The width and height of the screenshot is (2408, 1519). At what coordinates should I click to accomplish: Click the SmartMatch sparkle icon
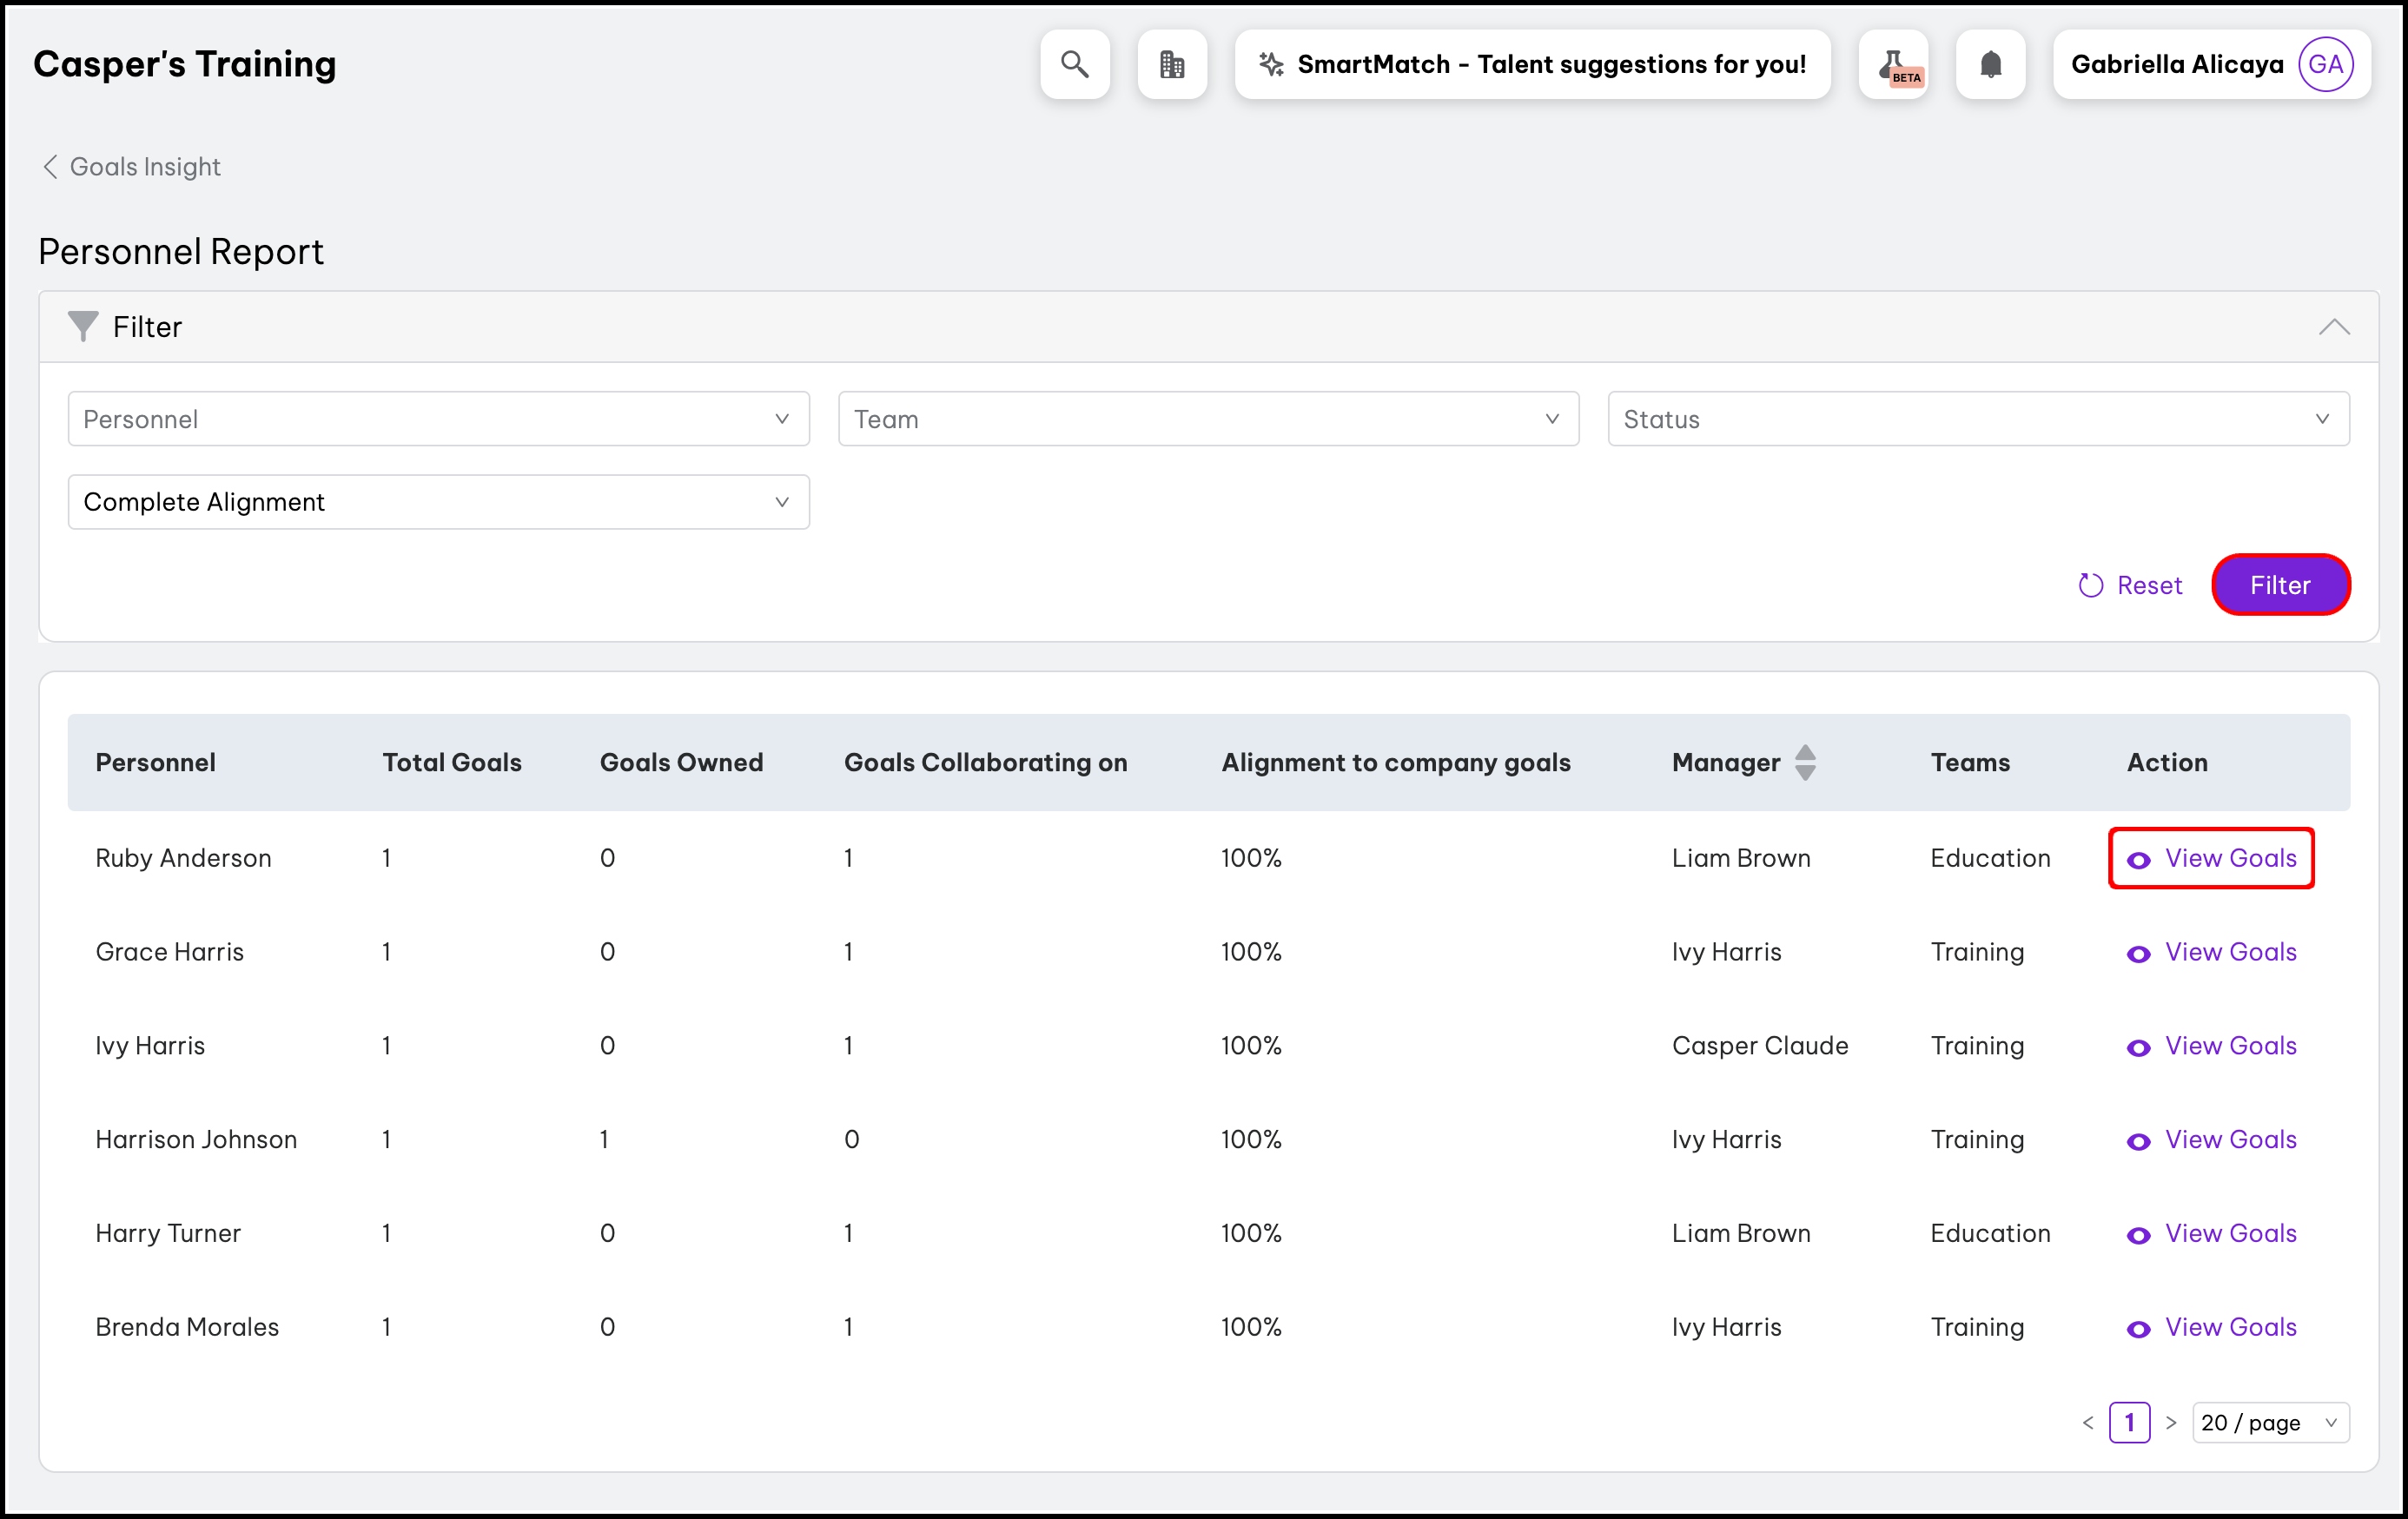click(x=1271, y=64)
